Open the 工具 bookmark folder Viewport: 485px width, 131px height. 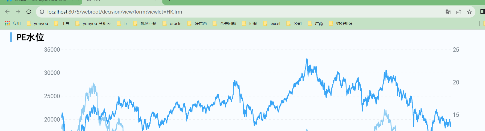pos(62,23)
